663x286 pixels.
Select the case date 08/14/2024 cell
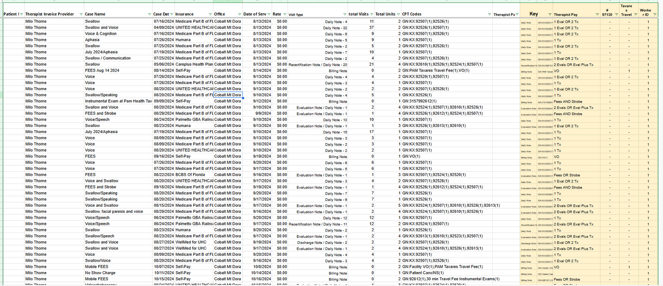(164, 71)
